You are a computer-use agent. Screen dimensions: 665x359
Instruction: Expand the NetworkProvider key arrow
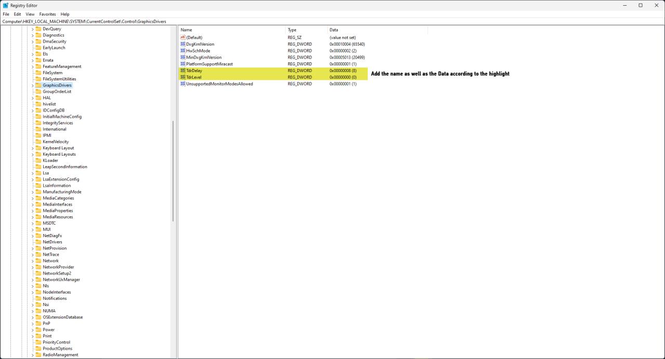tap(32, 267)
